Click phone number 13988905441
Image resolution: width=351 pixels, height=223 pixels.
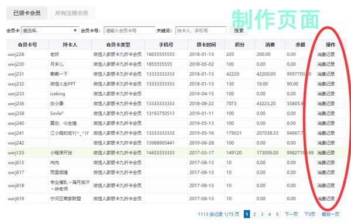click(x=160, y=143)
